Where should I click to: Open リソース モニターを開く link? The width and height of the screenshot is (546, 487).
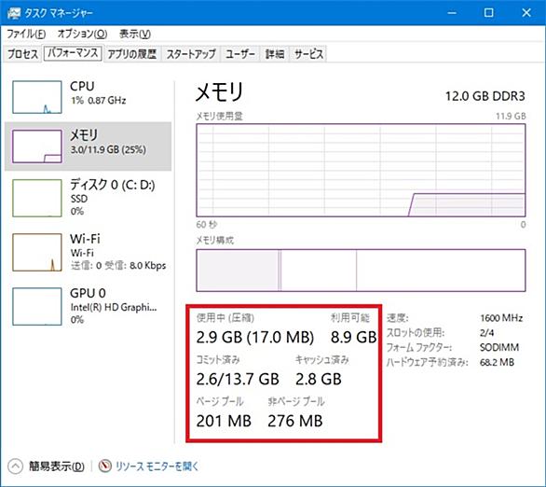(157, 466)
